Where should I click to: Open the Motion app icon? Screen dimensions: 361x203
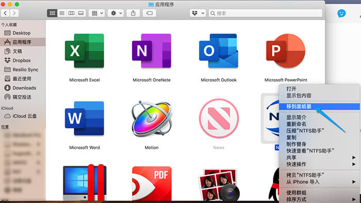(x=152, y=118)
